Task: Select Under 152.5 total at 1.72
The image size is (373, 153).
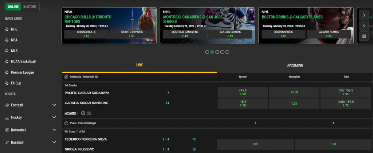Action: coord(346,104)
